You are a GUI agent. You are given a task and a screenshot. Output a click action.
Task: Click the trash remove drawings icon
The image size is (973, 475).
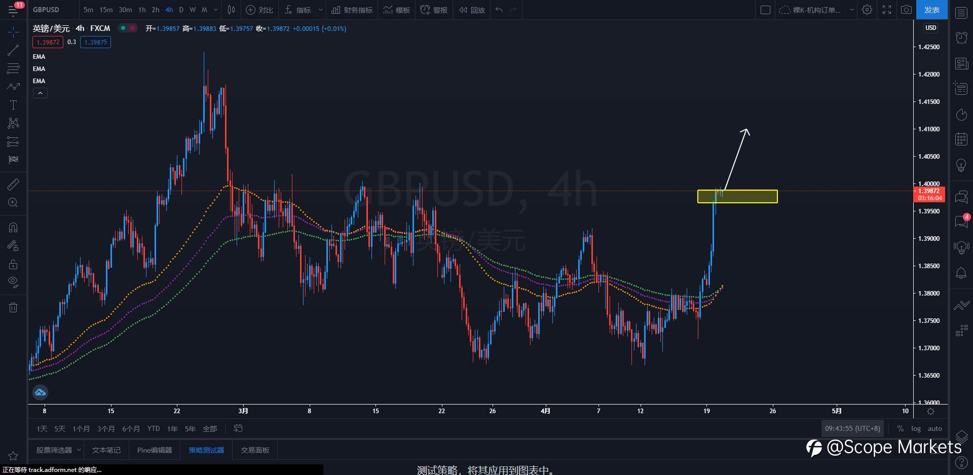coord(13,307)
